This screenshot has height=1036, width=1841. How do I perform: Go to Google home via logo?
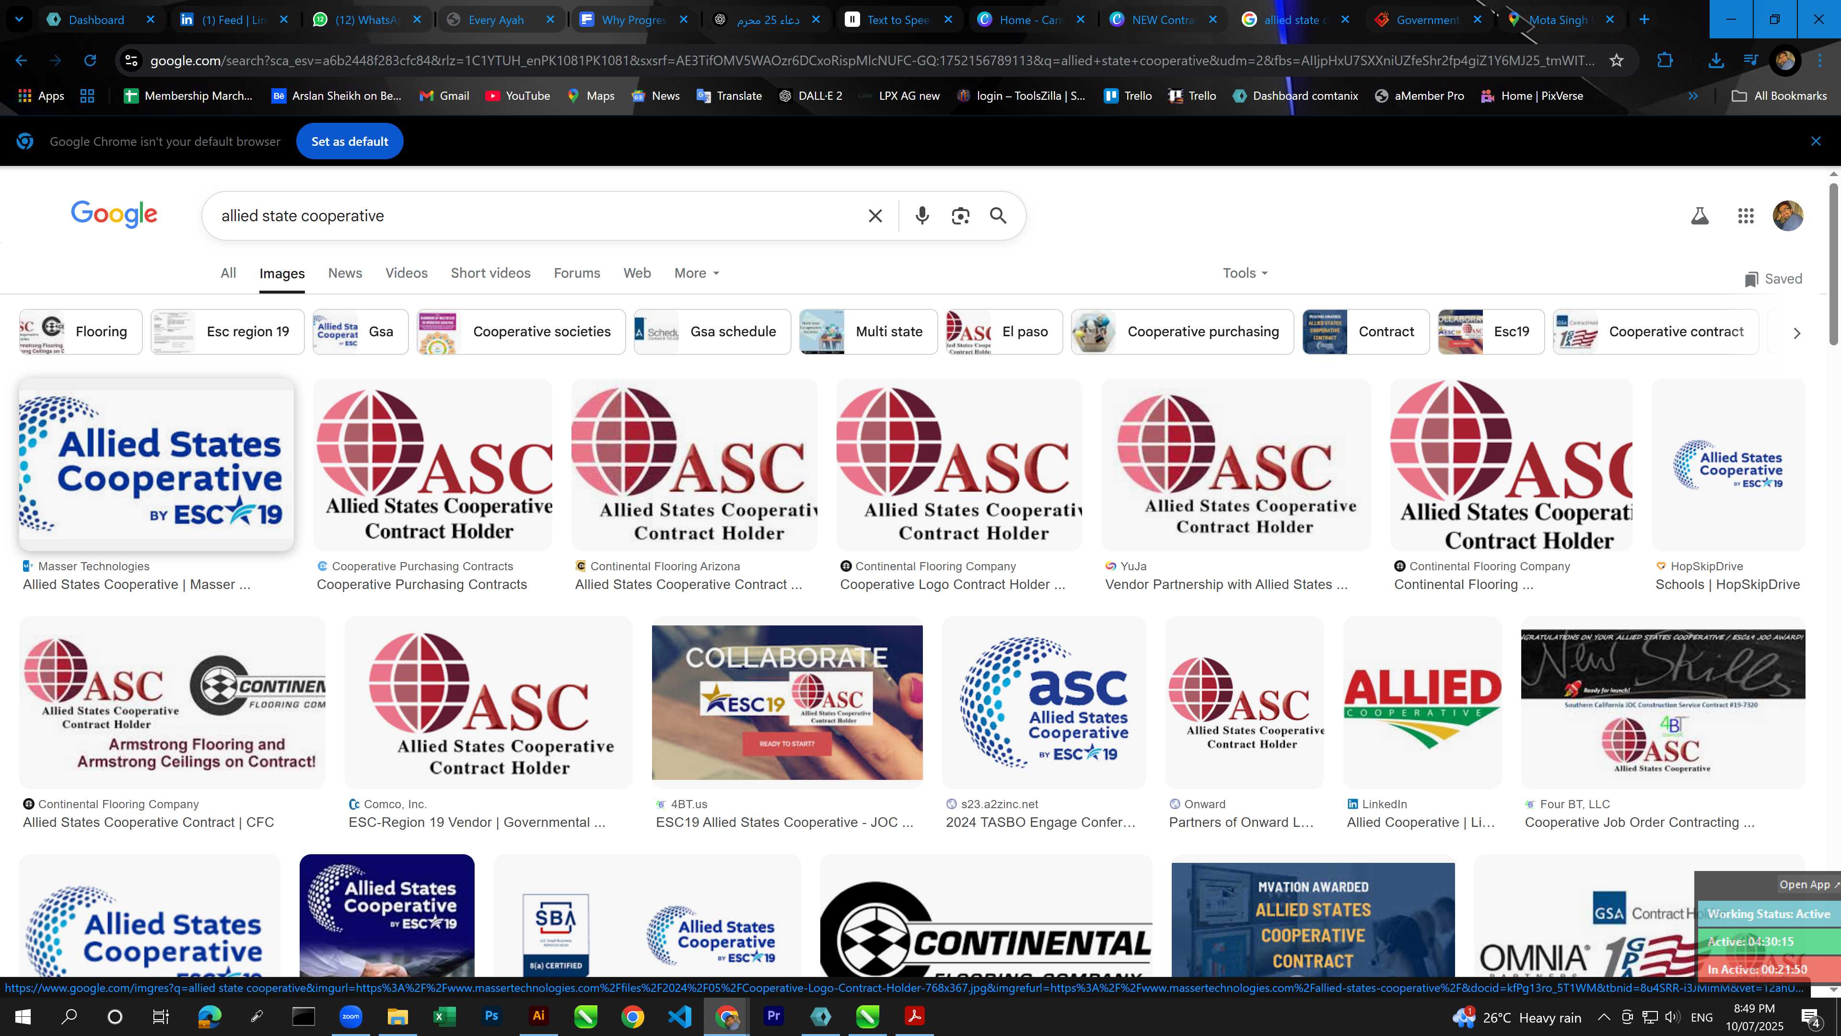115,214
